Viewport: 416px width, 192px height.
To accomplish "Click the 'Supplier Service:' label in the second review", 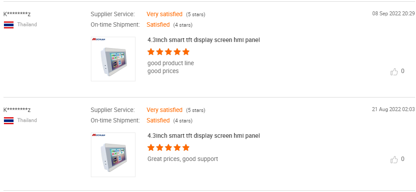I will (x=113, y=110).
